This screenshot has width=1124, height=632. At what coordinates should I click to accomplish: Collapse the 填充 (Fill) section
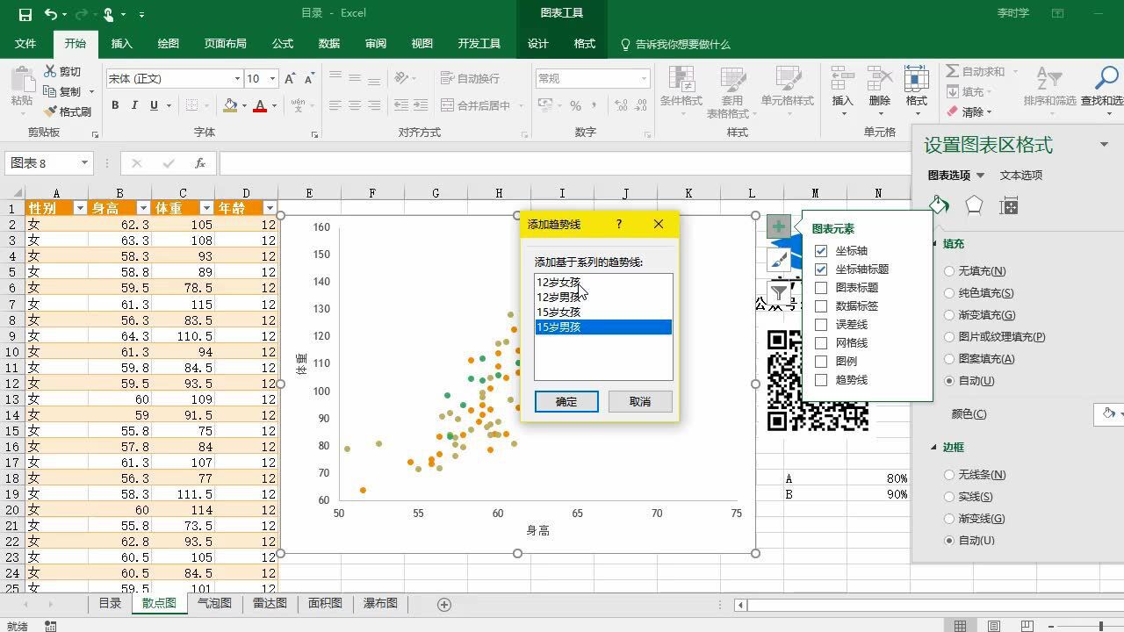click(x=934, y=244)
